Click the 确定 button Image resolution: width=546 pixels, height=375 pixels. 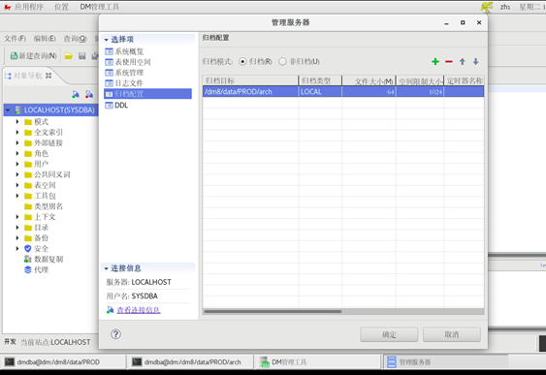pos(389,334)
